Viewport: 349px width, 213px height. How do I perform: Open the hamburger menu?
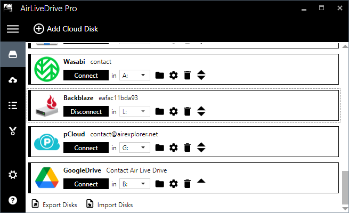[13, 29]
